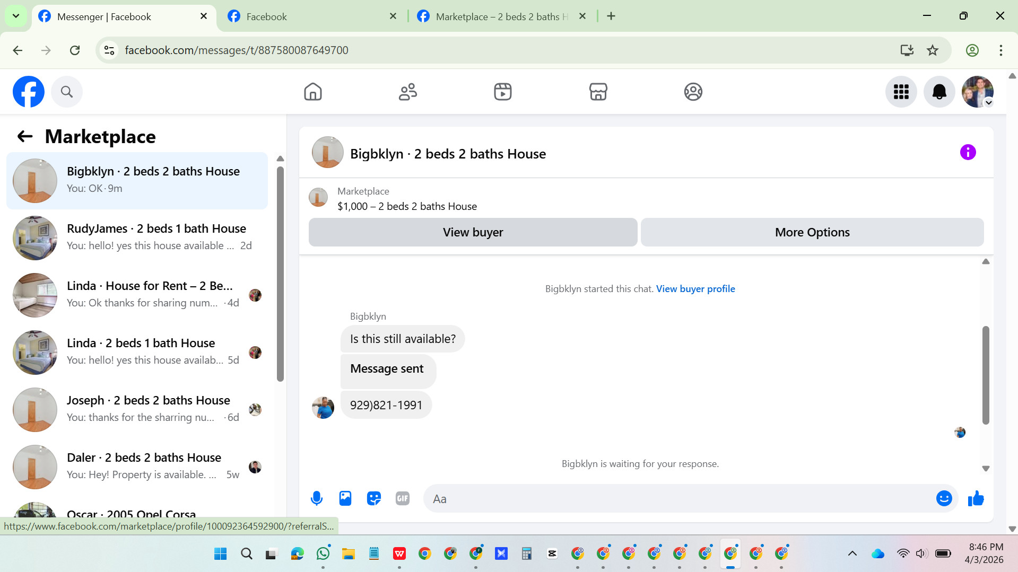Open the Marketplace storefront icon
The width and height of the screenshot is (1018, 572).
[598, 92]
